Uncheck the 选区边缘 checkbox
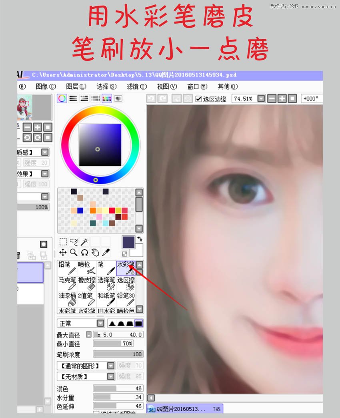The height and width of the screenshot is (418, 340). click(x=198, y=99)
